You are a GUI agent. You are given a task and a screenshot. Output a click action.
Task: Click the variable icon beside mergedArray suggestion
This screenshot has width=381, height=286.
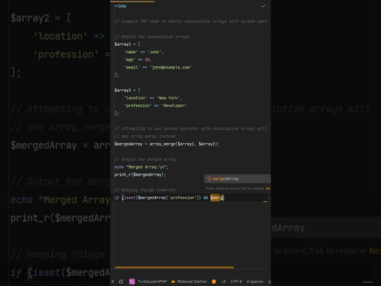(209, 179)
